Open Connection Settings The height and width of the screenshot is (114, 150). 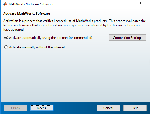[x=127, y=37]
